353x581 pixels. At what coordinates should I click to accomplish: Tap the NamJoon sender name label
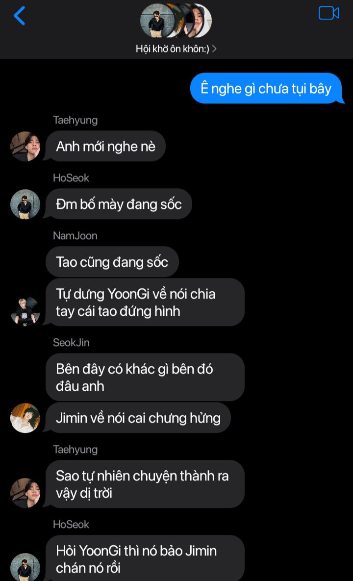tap(75, 236)
